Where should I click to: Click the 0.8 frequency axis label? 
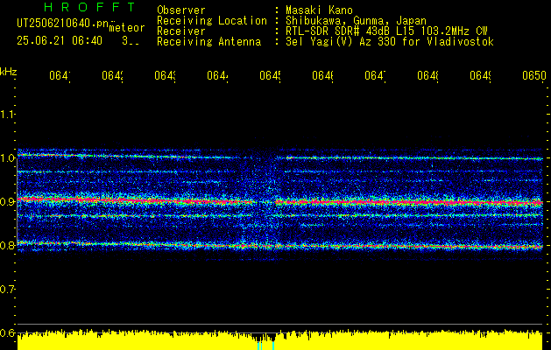coord(7,245)
